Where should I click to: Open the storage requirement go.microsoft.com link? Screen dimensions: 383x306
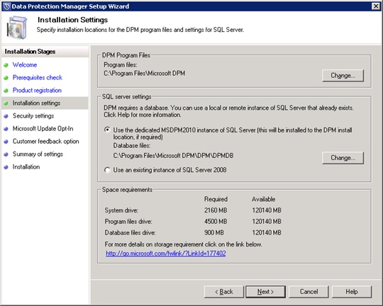point(165,254)
